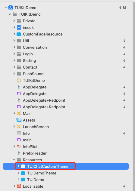Click source control status arrow beside Conversation

tap(124, 47)
